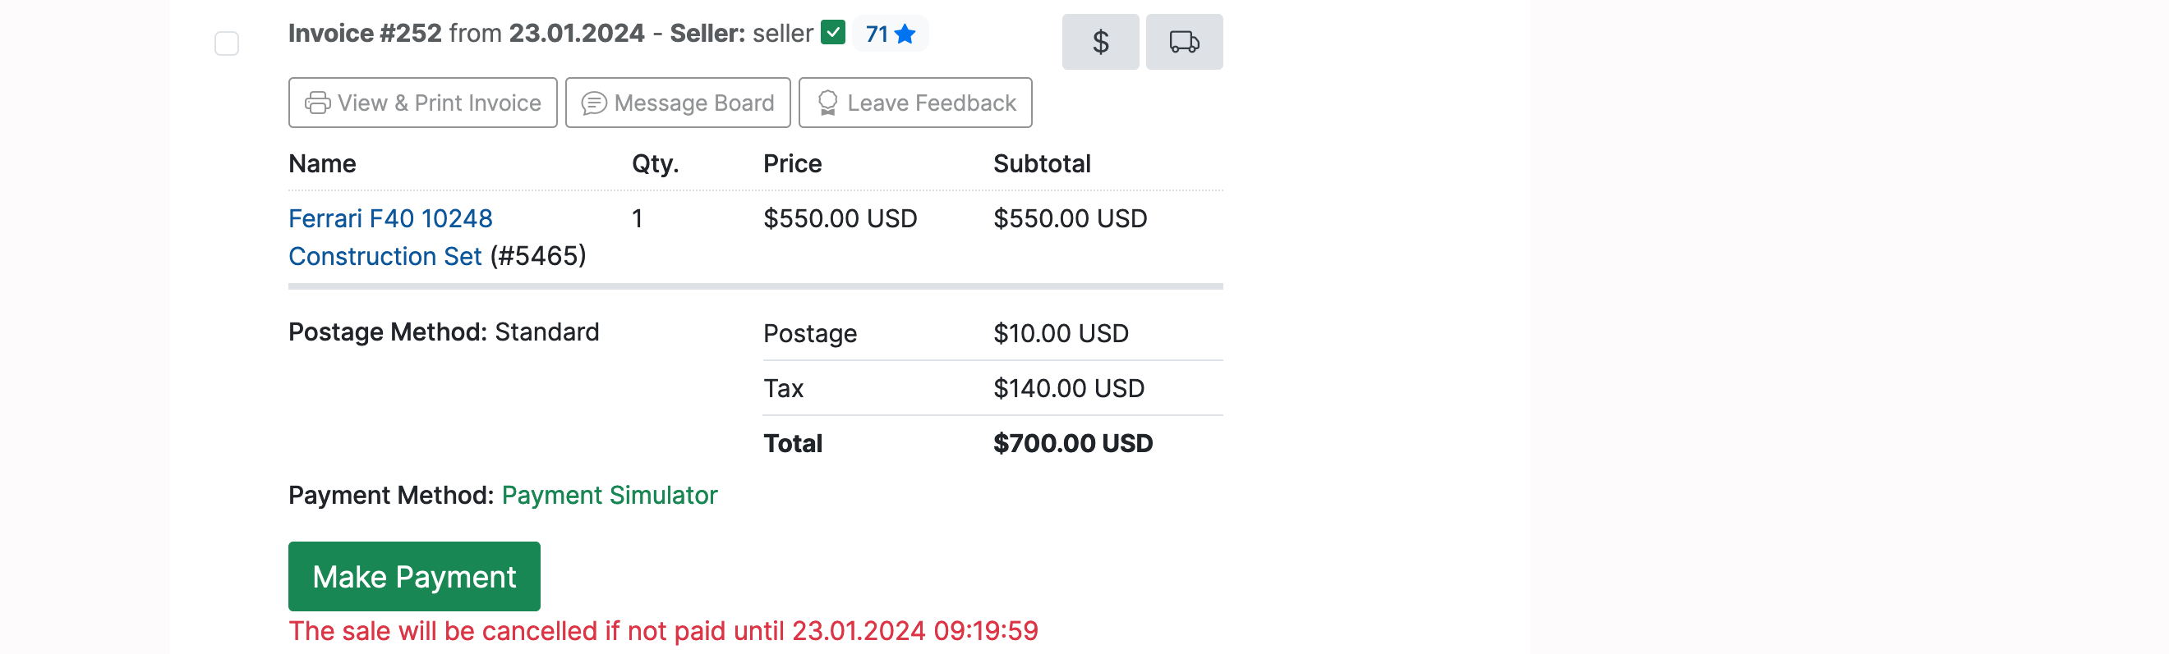Click the dollar sign payment status icon
Viewport: 2169px width, 654px height.
pos(1099,42)
